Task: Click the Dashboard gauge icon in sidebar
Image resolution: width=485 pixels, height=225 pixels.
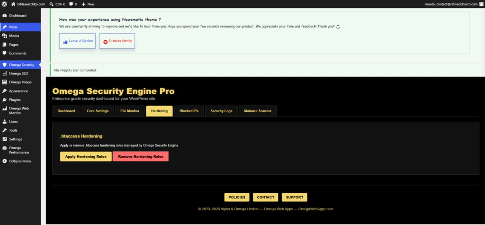Action: click(4, 16)
